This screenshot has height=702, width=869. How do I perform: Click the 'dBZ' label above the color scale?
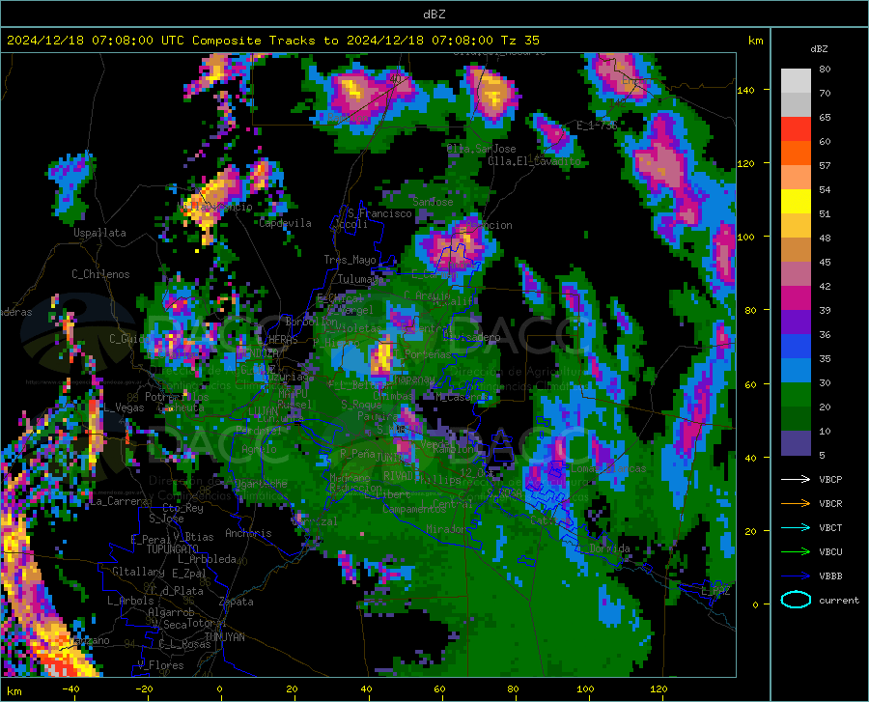tap(819, 48)
